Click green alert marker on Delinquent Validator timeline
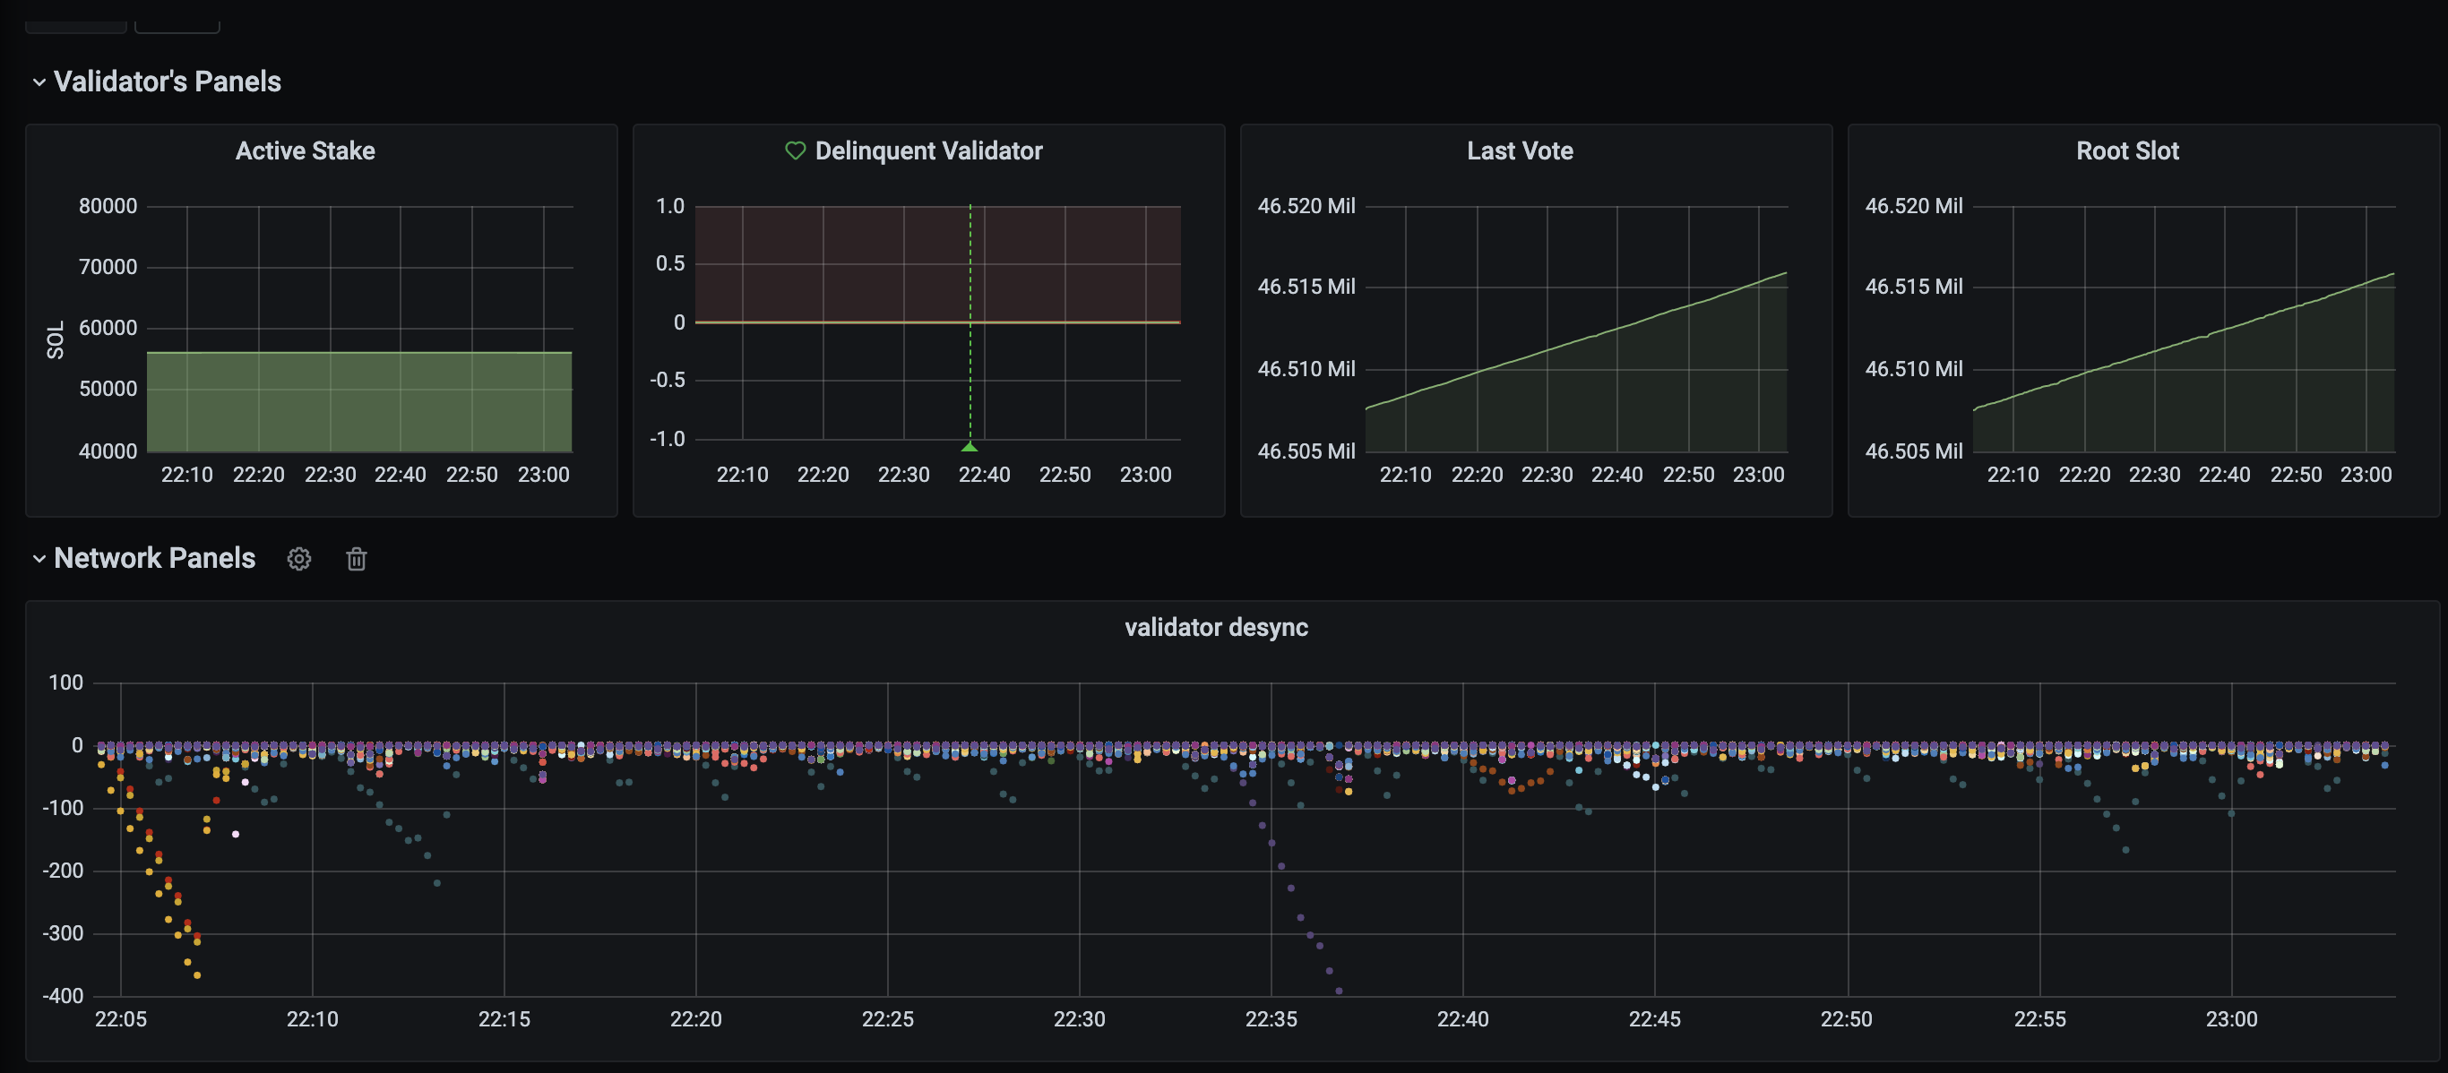Image resolution: width=2448 pixels, height=1073 pixels. [x=970, y=445]
